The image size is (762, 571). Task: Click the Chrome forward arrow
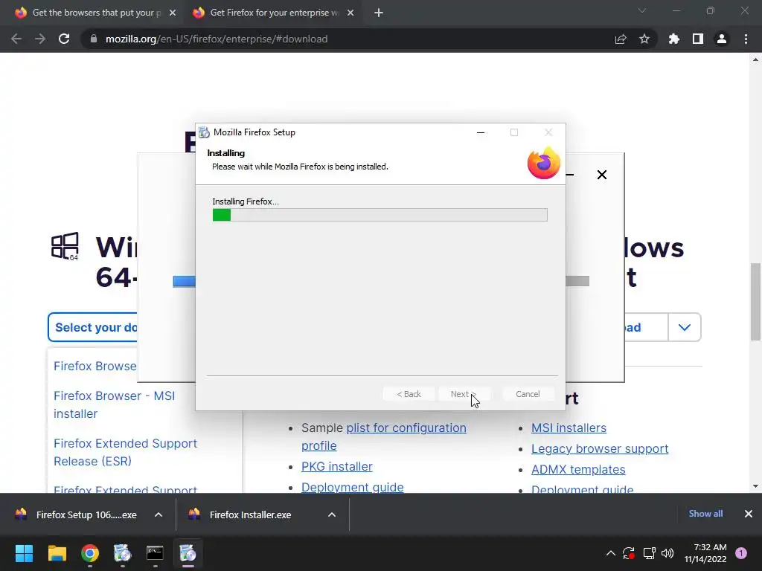[40, 39]
